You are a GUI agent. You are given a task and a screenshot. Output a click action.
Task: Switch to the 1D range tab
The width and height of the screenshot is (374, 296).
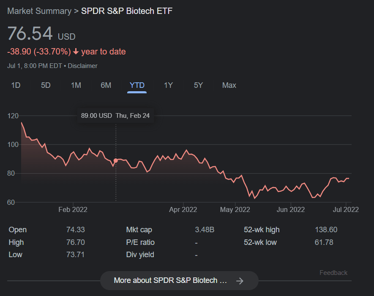click(x=16, y=85)
